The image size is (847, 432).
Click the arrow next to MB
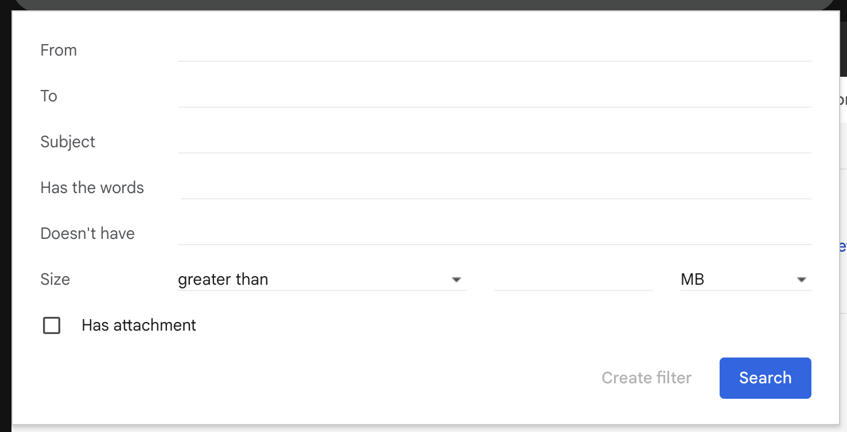802,280
